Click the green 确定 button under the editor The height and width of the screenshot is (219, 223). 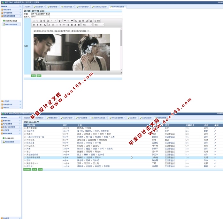[x=33, y=76]
